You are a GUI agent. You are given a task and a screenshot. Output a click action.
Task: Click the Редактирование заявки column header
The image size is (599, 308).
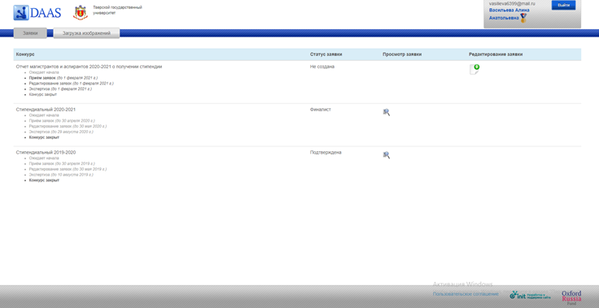click(496, 54)
